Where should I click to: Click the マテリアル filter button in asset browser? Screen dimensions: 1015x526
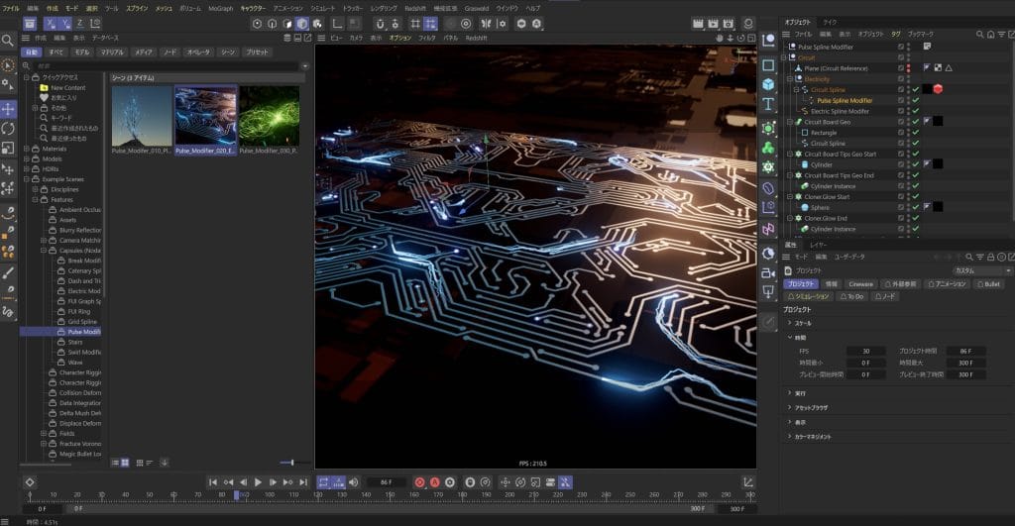(112, 52)
